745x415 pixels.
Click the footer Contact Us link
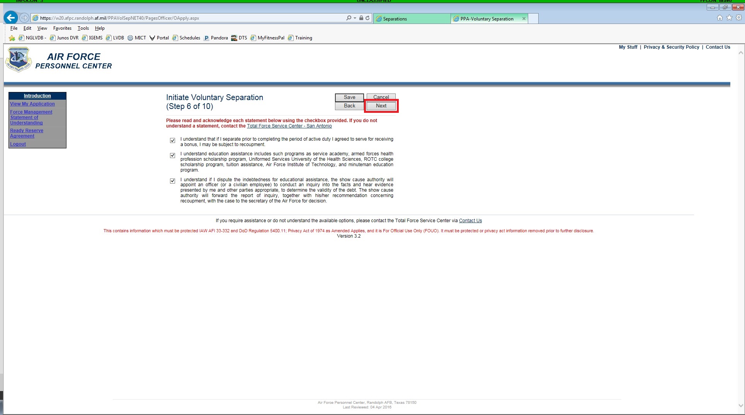tap(470, 221)
